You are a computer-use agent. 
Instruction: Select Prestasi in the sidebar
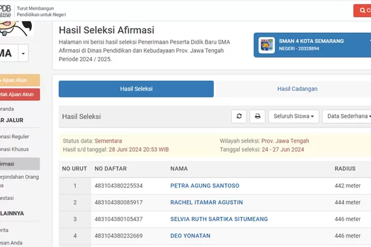7,198
